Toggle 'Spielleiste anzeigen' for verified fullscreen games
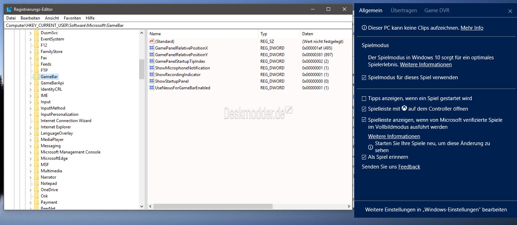The height and width of the screenshot is (225, 517). click(364, 120)
